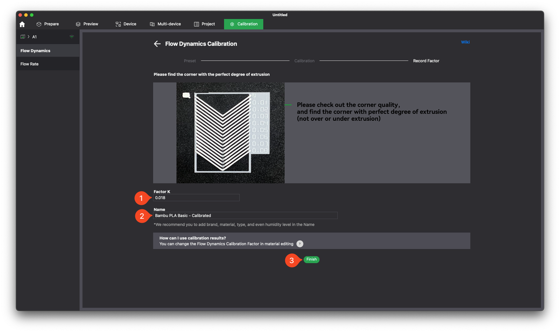Screen dimensions: 560x332
Task: Select the Device tab
Action: (126, 24)
